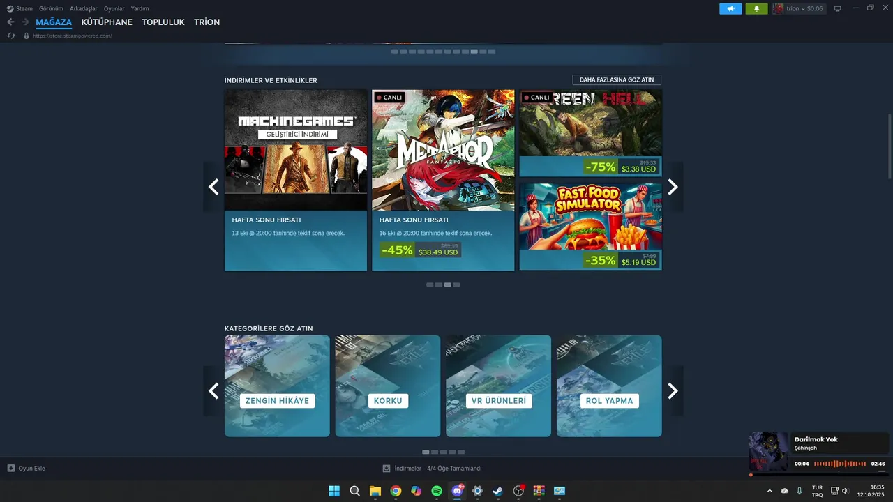Switch to the TOPLULUK tab
This screenshot has width=893, height=502.
coord(163,22)
